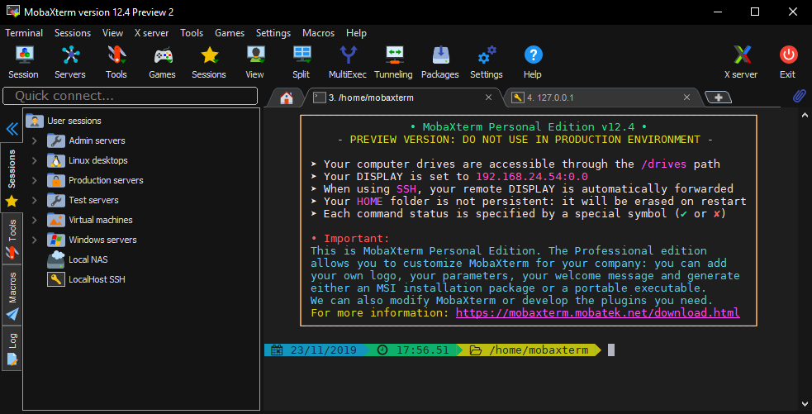Viewport: 812px width, 414px height.
Task: Click terminal scrollbar down arrow
Action: (x=805, y=403)
